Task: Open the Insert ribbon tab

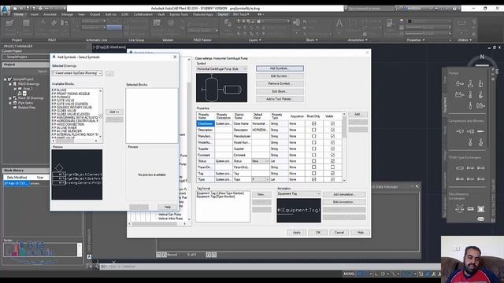Action: pyautogui.click(x=35, y=14)
